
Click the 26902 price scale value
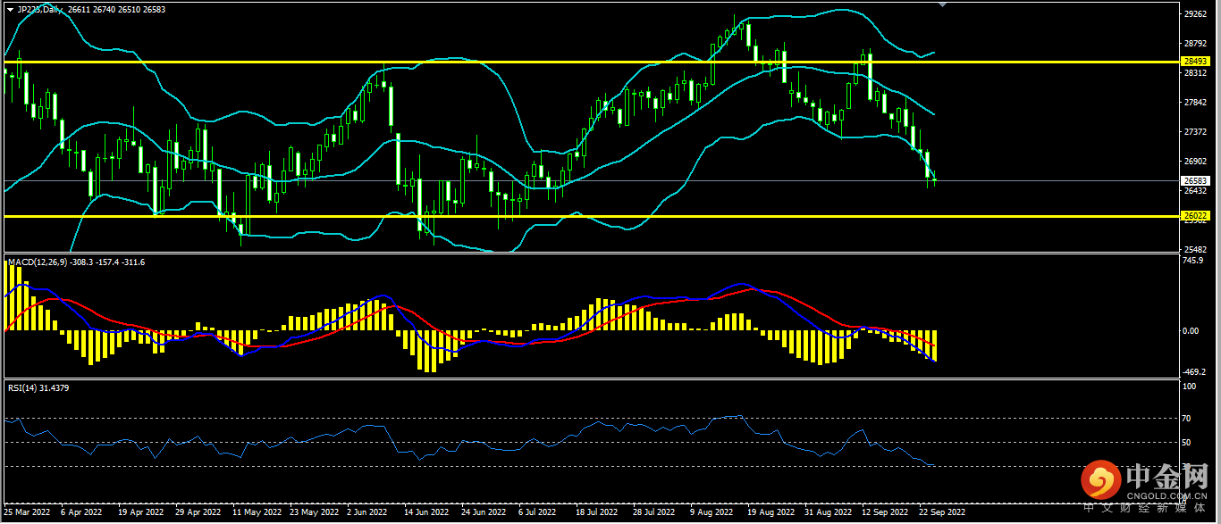coord(1195,162)
